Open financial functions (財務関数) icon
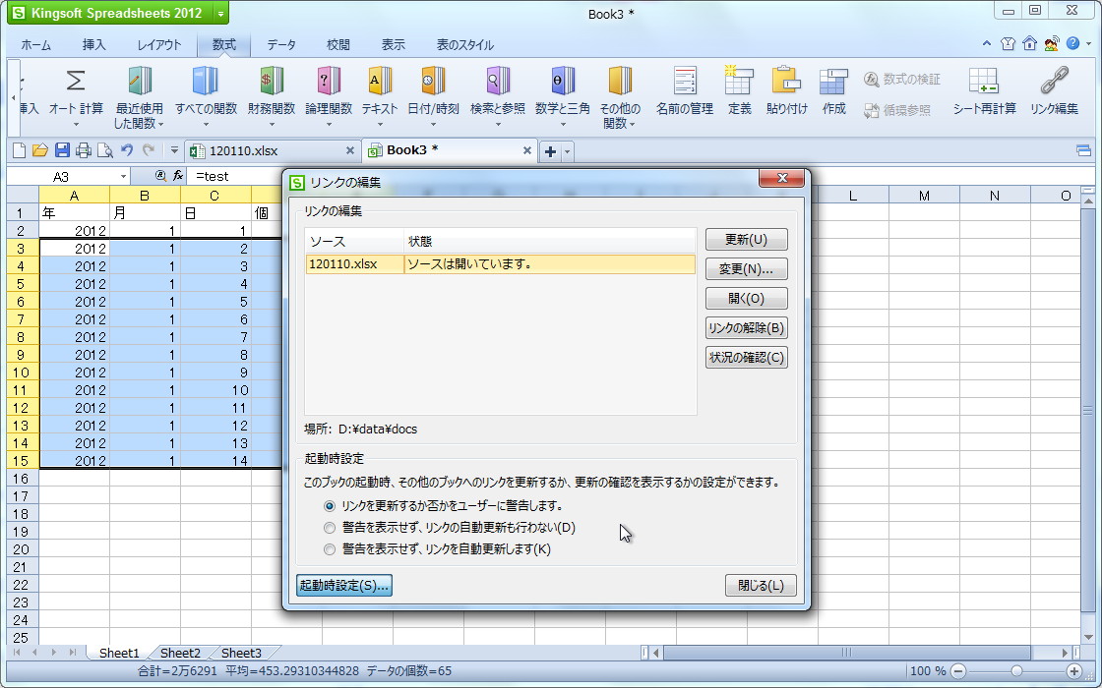The height and width of the screenshot is (688, 1102). click(x=272, y=82)
